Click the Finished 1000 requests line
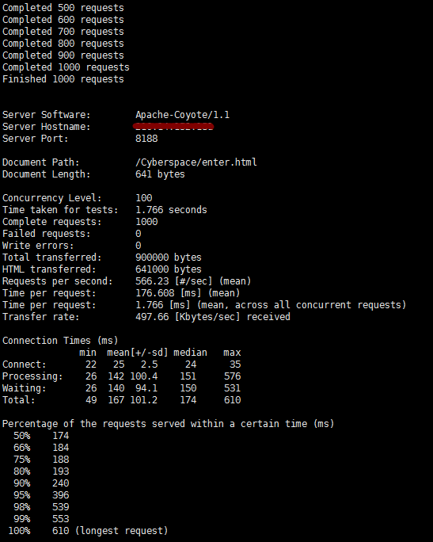The image size is (433, 542). point(63,79)
